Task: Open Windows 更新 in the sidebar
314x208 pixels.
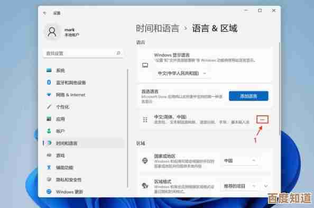Action: pyautogui.click(x=83, y=192)
